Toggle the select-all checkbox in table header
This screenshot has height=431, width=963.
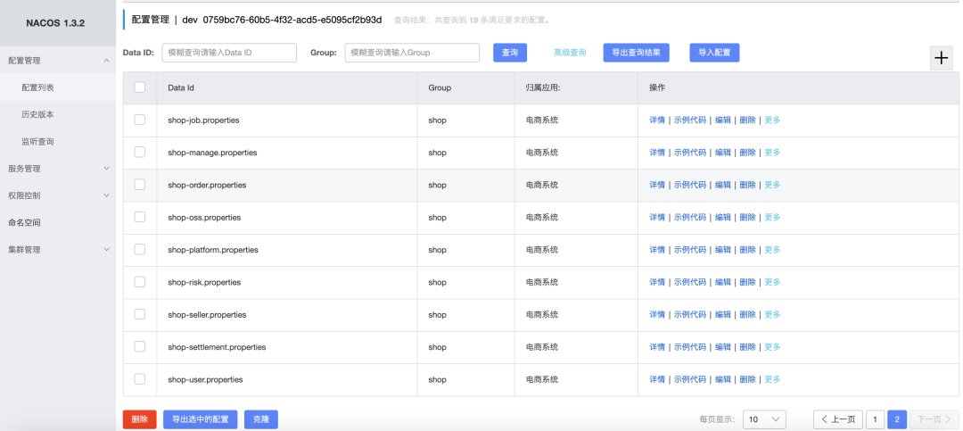point(140,87)
